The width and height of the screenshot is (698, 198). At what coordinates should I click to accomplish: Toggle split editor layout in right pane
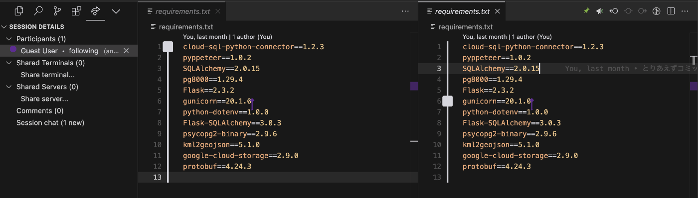(671, 11)
